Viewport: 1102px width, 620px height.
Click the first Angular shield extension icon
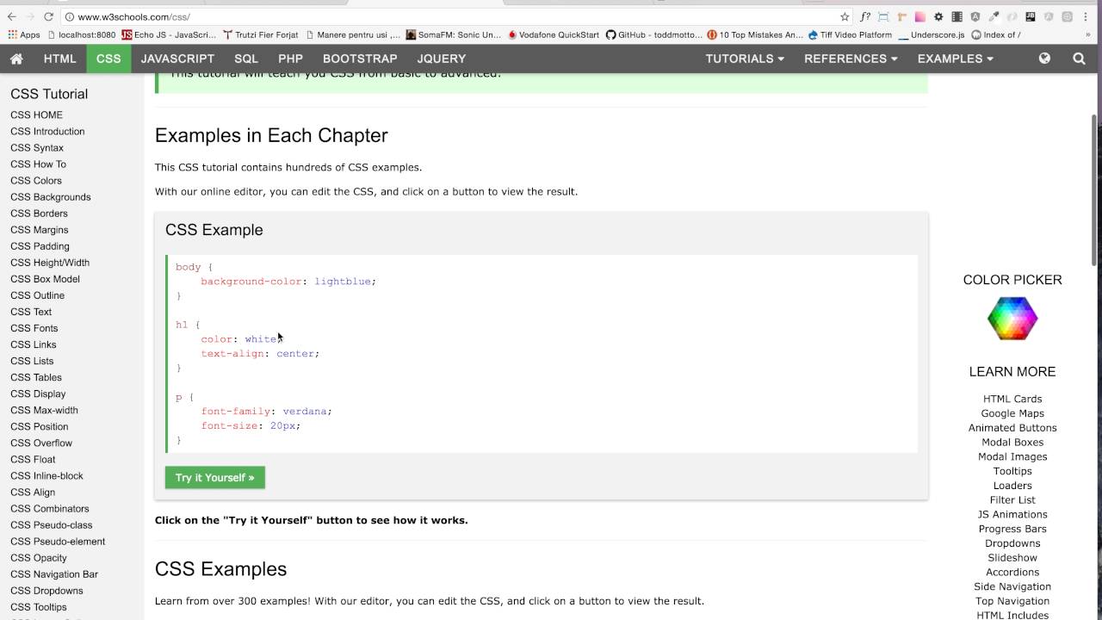[975, 16]
